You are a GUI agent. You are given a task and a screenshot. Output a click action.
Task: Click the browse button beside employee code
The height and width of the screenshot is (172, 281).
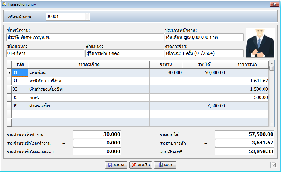pos(87,17)
